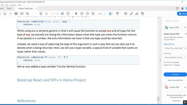Remove the selected Tesfaye file
The height and width of the screenshot is (105, 187).
[185, 48]
